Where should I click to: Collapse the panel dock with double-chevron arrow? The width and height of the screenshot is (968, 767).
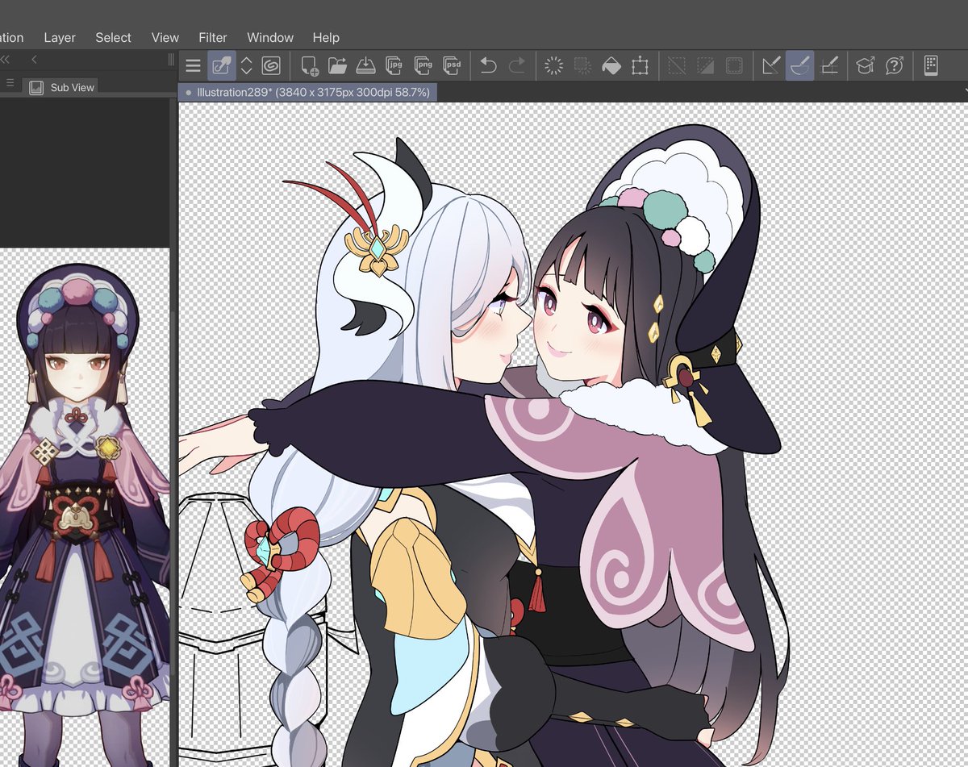pos(5,60)
